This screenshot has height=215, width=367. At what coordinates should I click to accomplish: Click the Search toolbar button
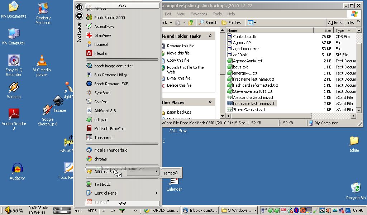click(208, 23)
